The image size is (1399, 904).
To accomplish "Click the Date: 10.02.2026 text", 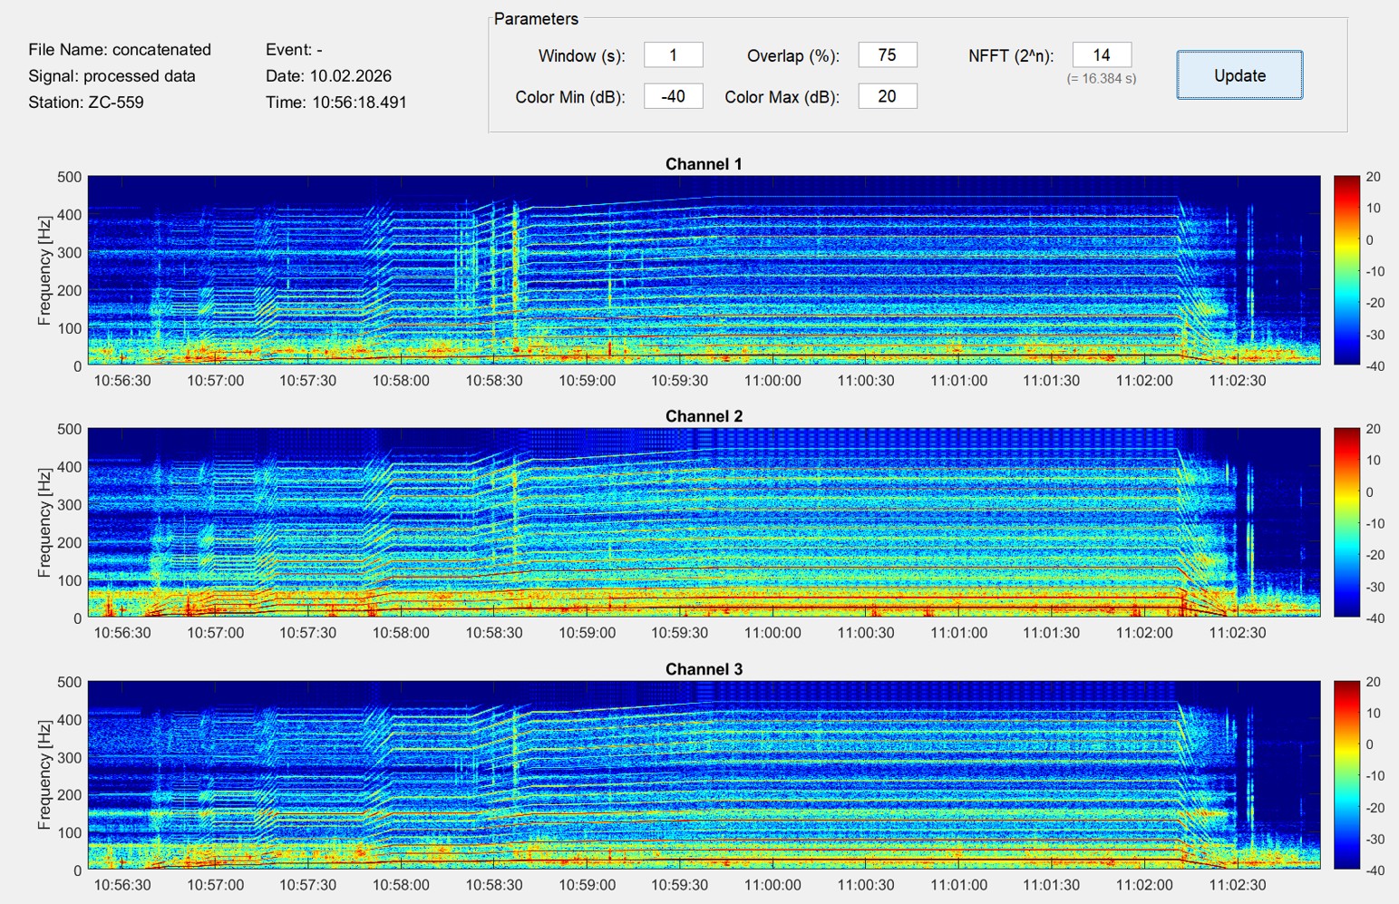I will coord(328,76).
